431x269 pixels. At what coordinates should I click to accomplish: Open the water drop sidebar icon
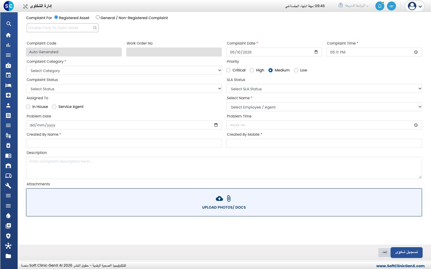point(8,216)
